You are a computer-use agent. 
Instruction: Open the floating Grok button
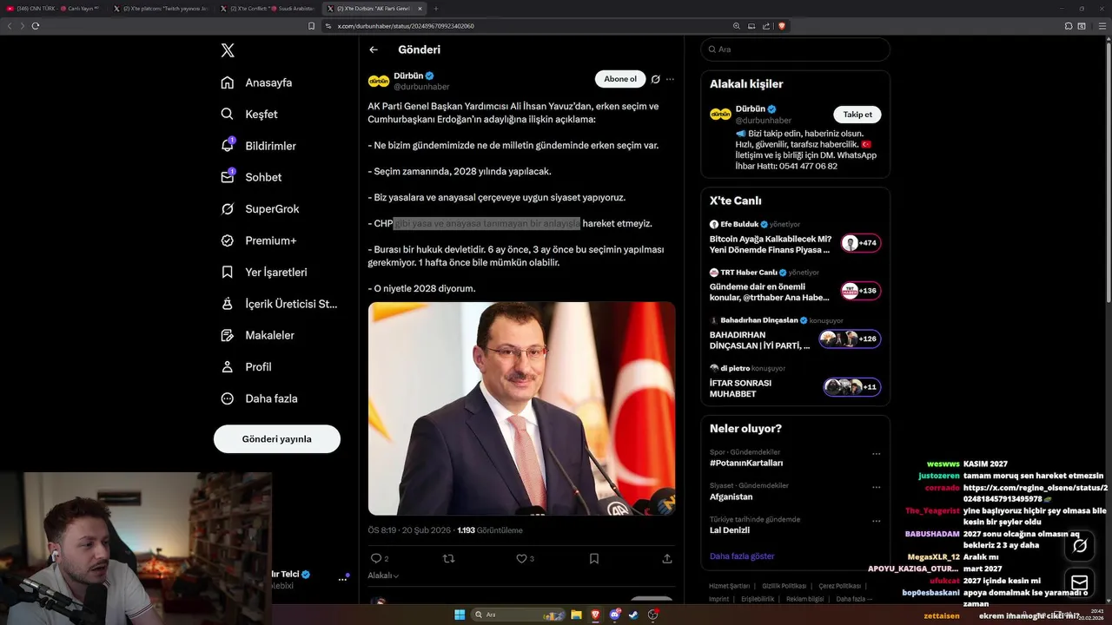click(1080, 546)
